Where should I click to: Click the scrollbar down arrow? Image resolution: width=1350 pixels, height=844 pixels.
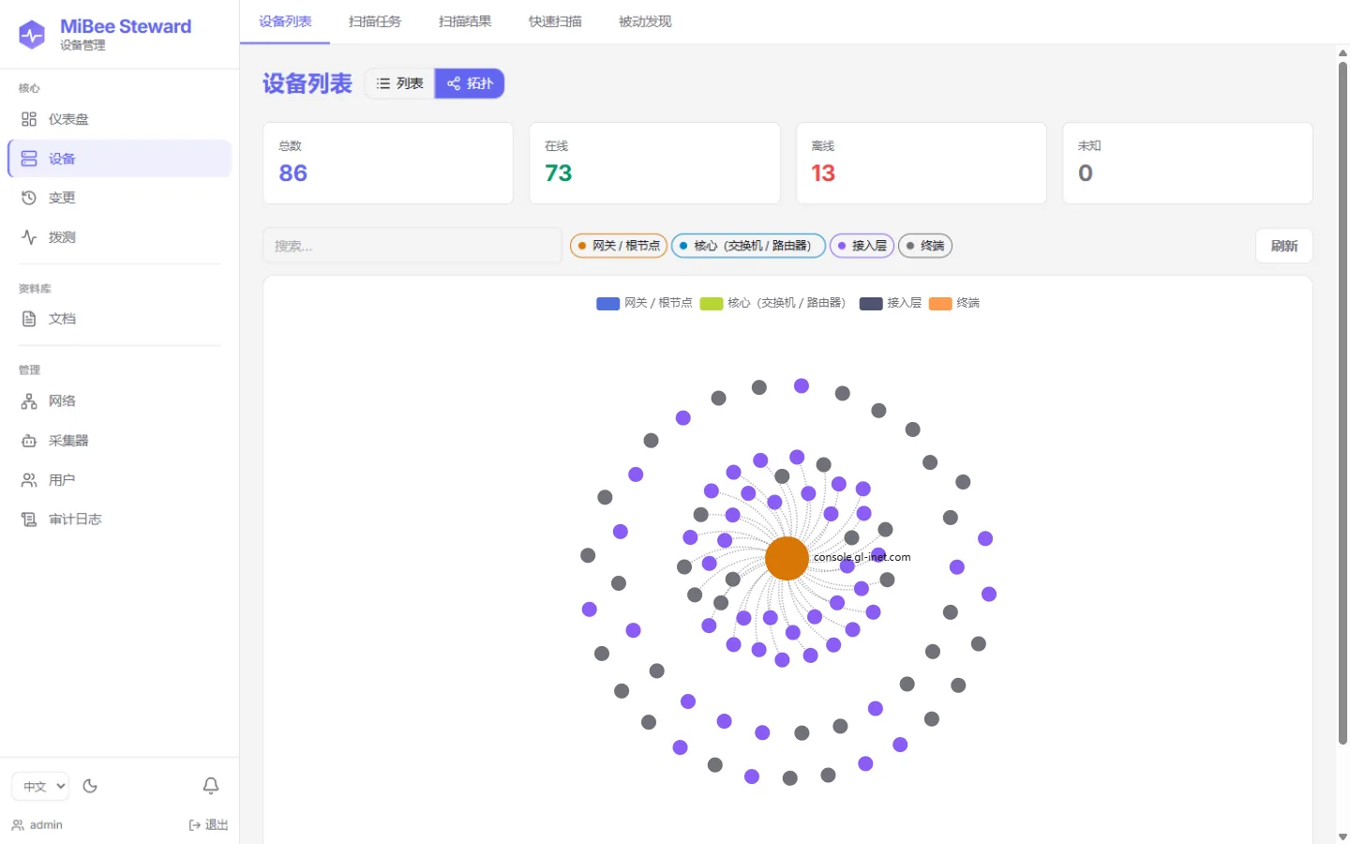coord(1342,836)
